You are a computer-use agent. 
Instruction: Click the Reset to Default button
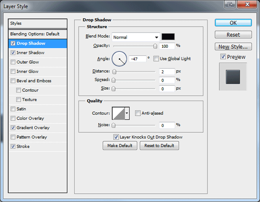[x=159, y=146]
